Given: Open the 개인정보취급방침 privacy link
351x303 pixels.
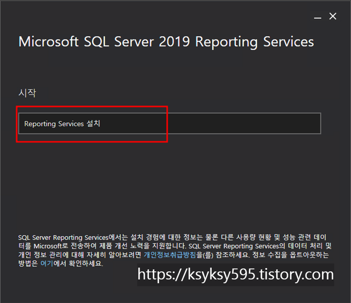Looking at the screenshot, I should (x=170, y=255).
